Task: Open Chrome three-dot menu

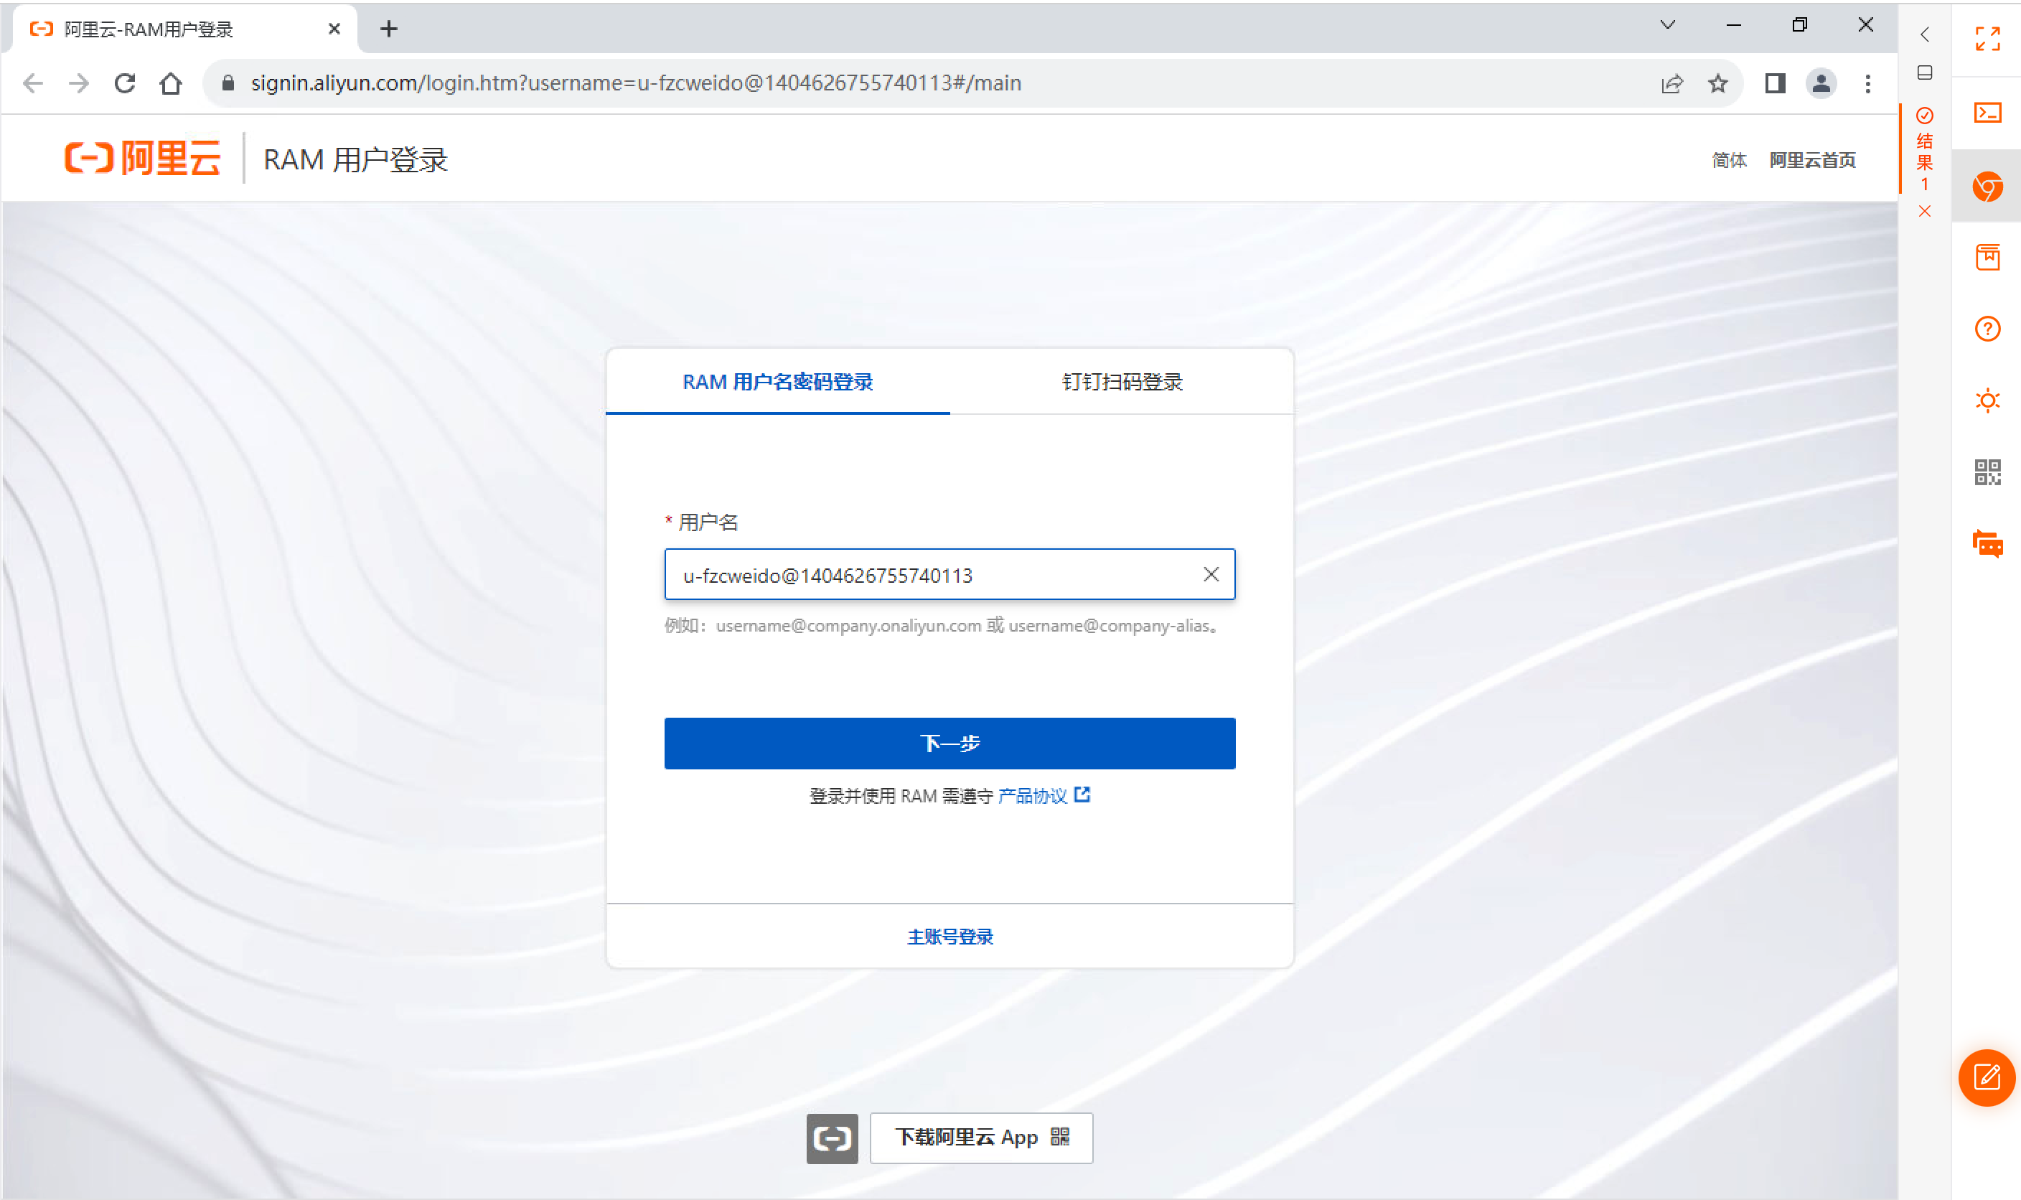Action: click(1867, 83)
